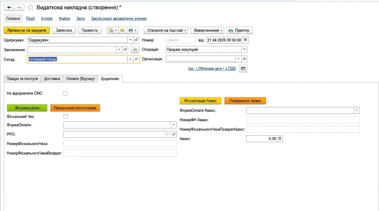Switch to the Доставка tab
The image size is (379, 211).
(52, 79)
